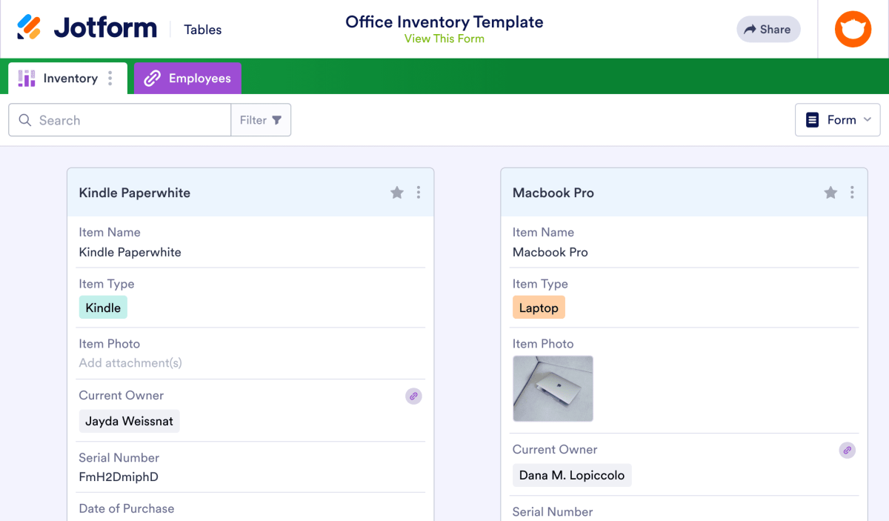Click the search magnifier icon
The width and height of the screenshot is (889, 521).
pyautogui.click(x=24, y=119)
